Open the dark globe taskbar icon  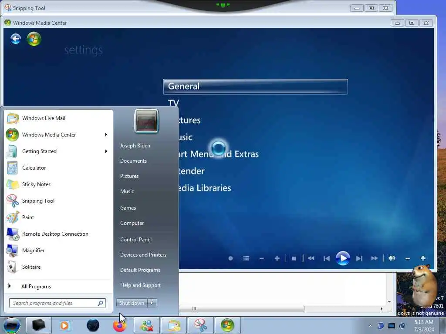pyautogui.click(x=93, y=325)
